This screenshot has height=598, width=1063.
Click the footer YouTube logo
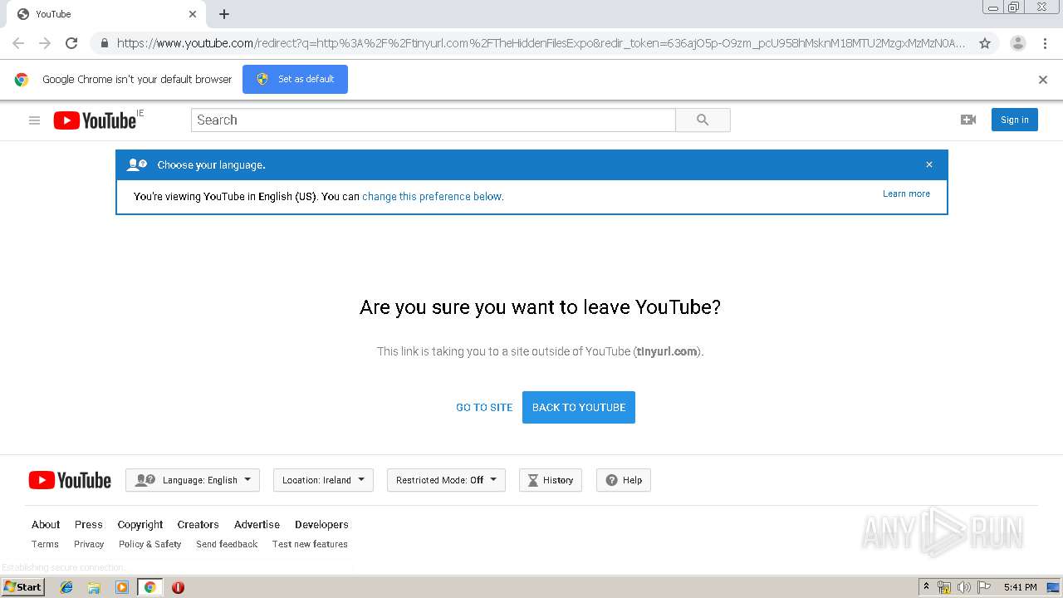(x=70, y=480)
